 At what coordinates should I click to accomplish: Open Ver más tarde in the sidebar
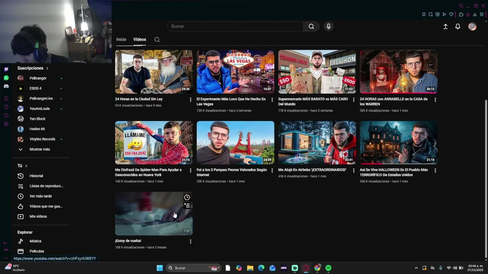42,196
